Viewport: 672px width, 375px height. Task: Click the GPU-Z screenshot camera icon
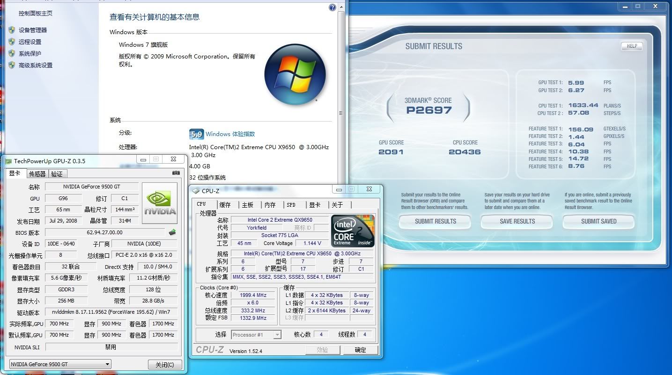tap(176, 173)
